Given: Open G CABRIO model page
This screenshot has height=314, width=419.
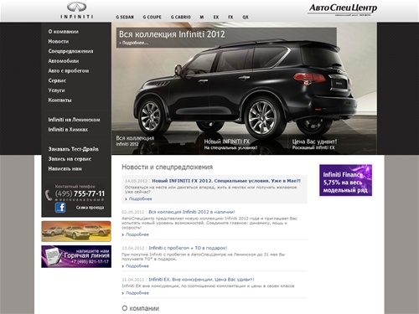Looking at the screenshot, I should coord(181,17).
